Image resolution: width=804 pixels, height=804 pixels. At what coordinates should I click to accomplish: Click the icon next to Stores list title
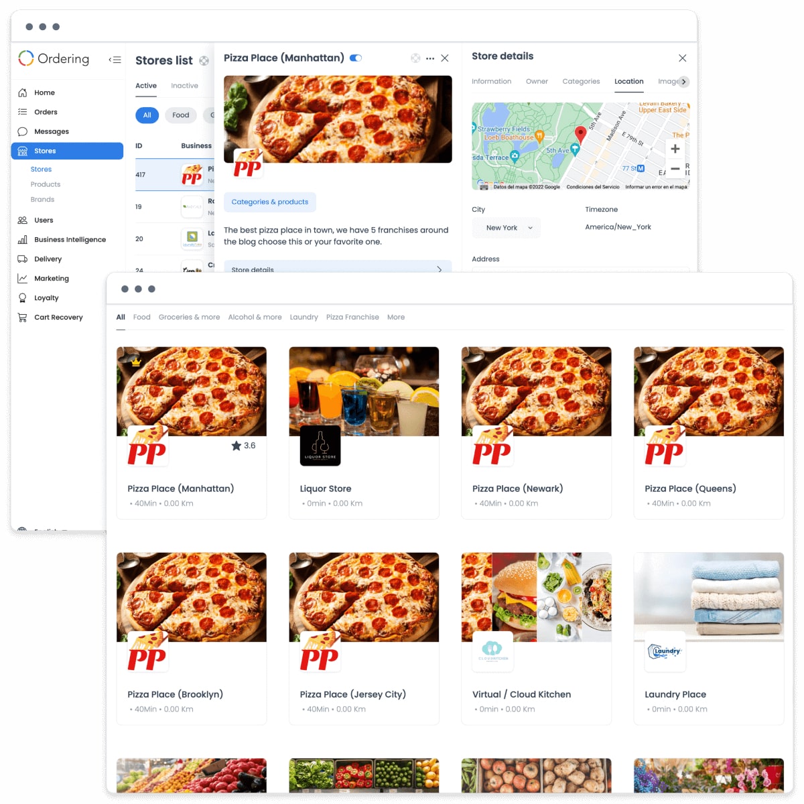pos(204,61)
